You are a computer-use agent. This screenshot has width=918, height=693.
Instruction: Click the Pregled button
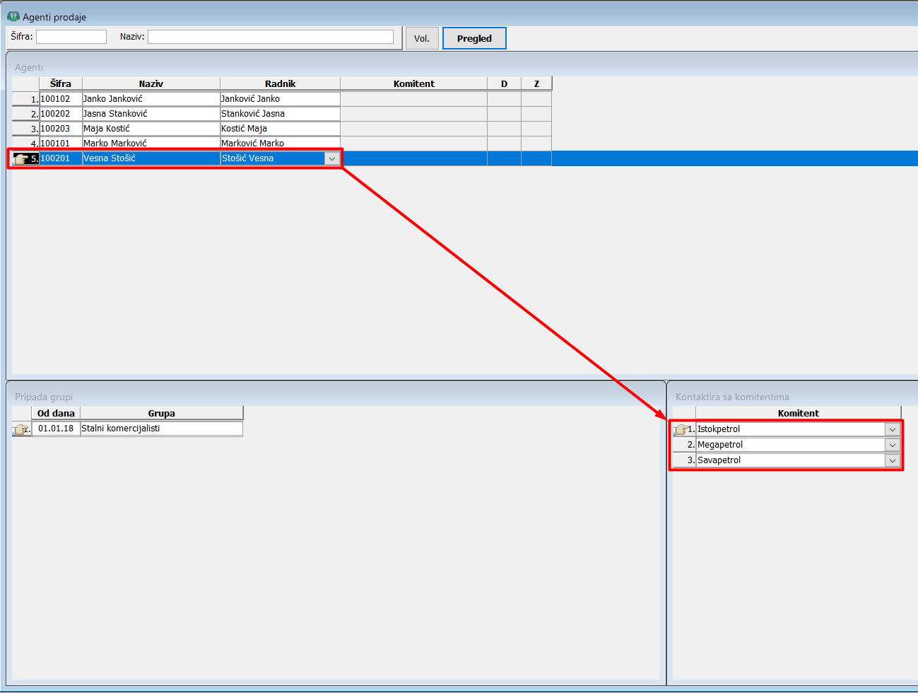(x=474, y=38)
